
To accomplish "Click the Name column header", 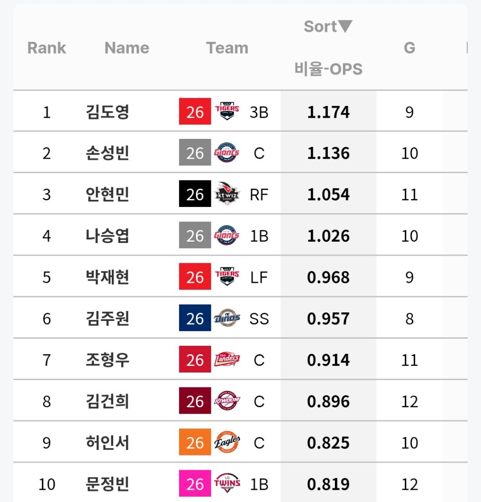I will click(127, 48).
